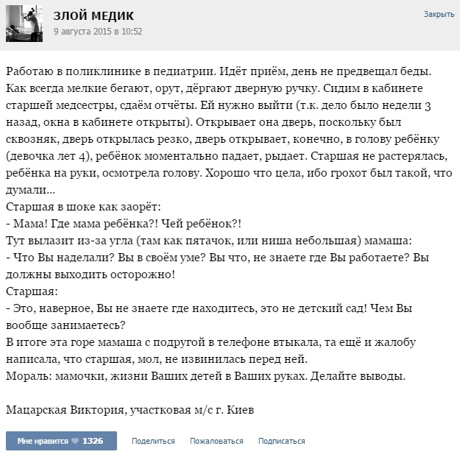The image size is (460, 460).
Task: Click the line Тут вылазит из-за угла
Action: click(209, 241)
